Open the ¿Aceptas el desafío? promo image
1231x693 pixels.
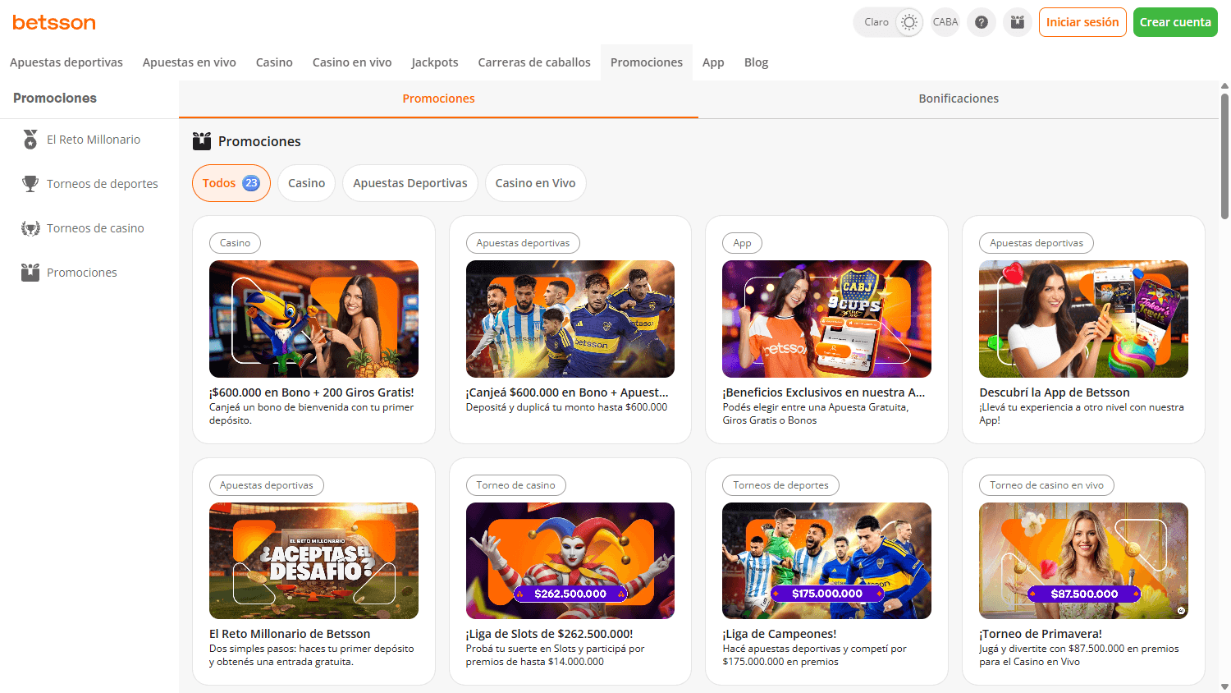313,561
